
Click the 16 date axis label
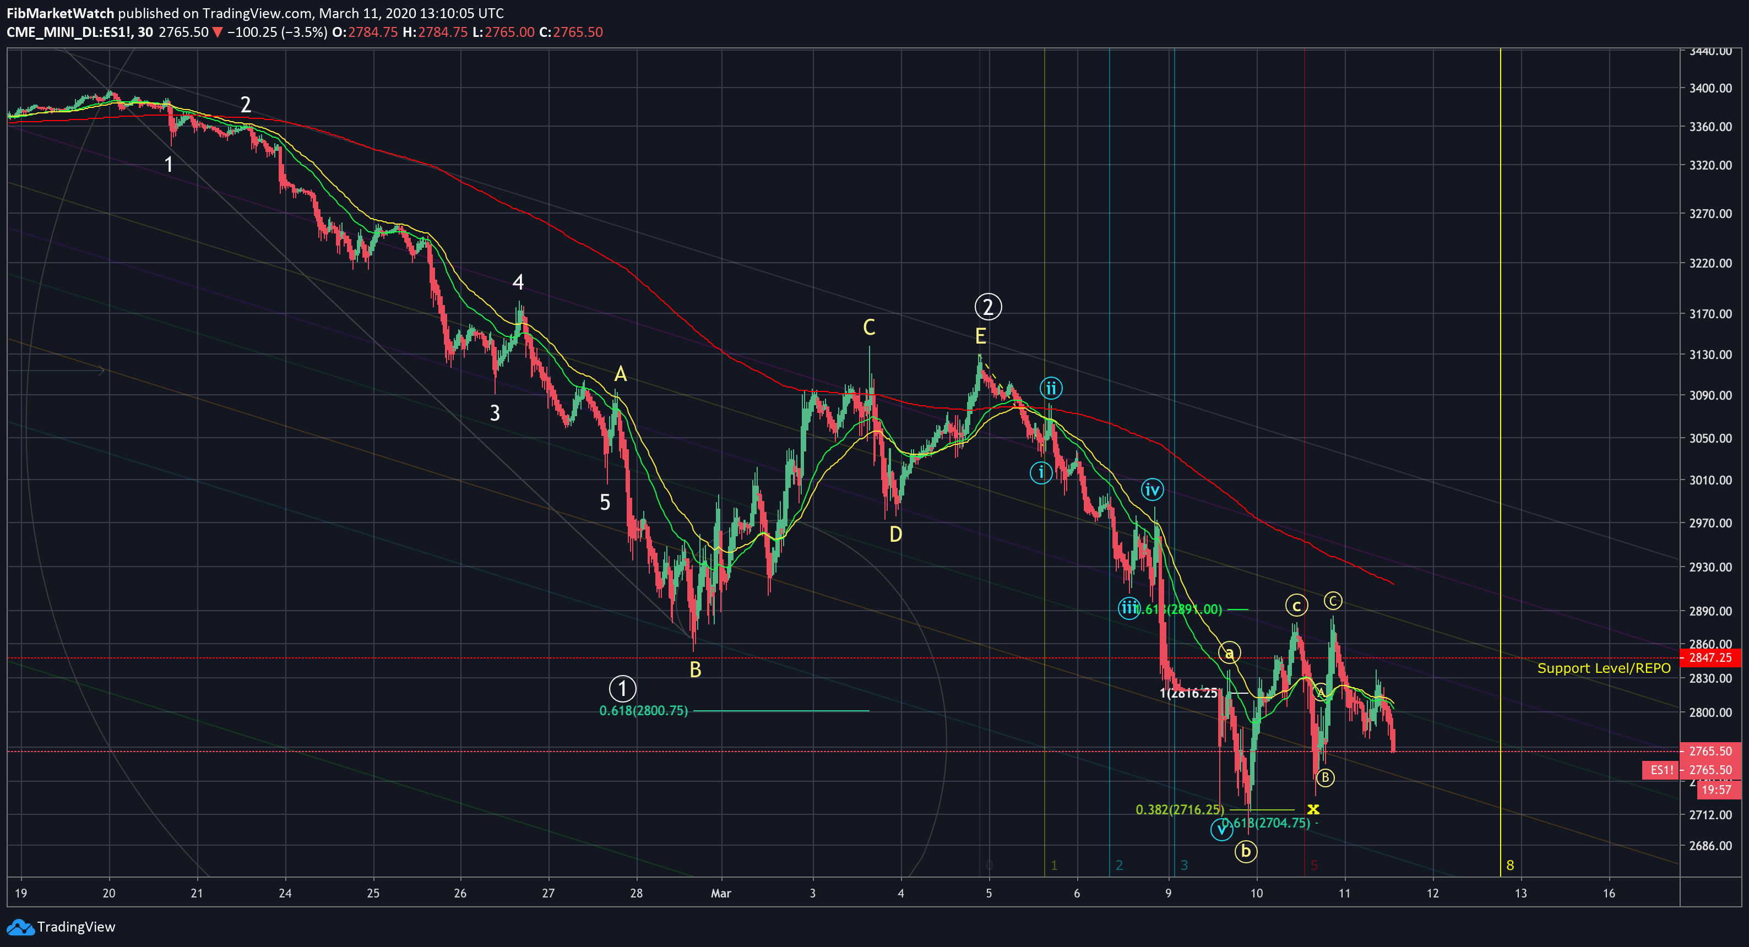[x=1609, y=894]
